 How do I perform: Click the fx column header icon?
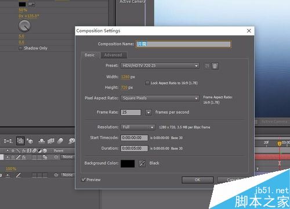pos(24,150)
